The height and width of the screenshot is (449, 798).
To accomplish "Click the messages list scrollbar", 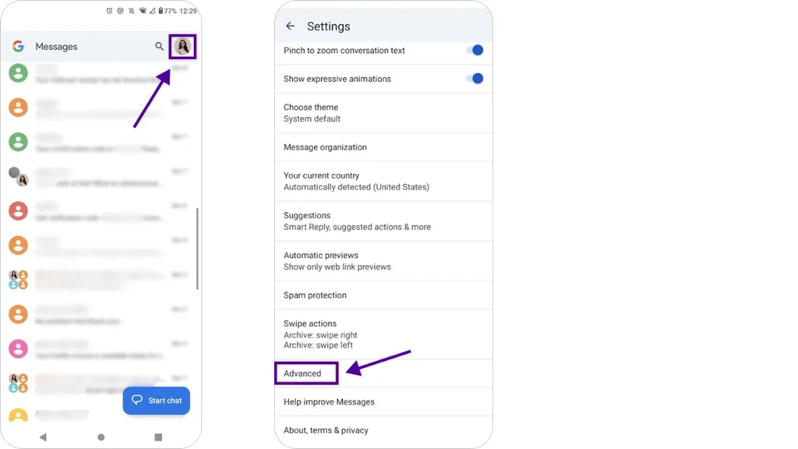I will click(x=197, y=249).
